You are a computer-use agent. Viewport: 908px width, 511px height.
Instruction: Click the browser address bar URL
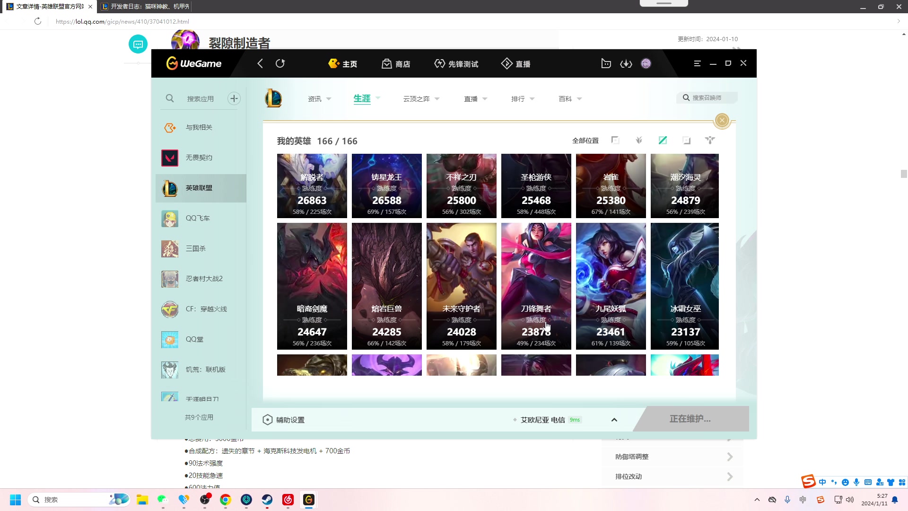pos(122,21)
